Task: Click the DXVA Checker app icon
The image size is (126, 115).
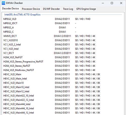Action: [x=3, y=3]
